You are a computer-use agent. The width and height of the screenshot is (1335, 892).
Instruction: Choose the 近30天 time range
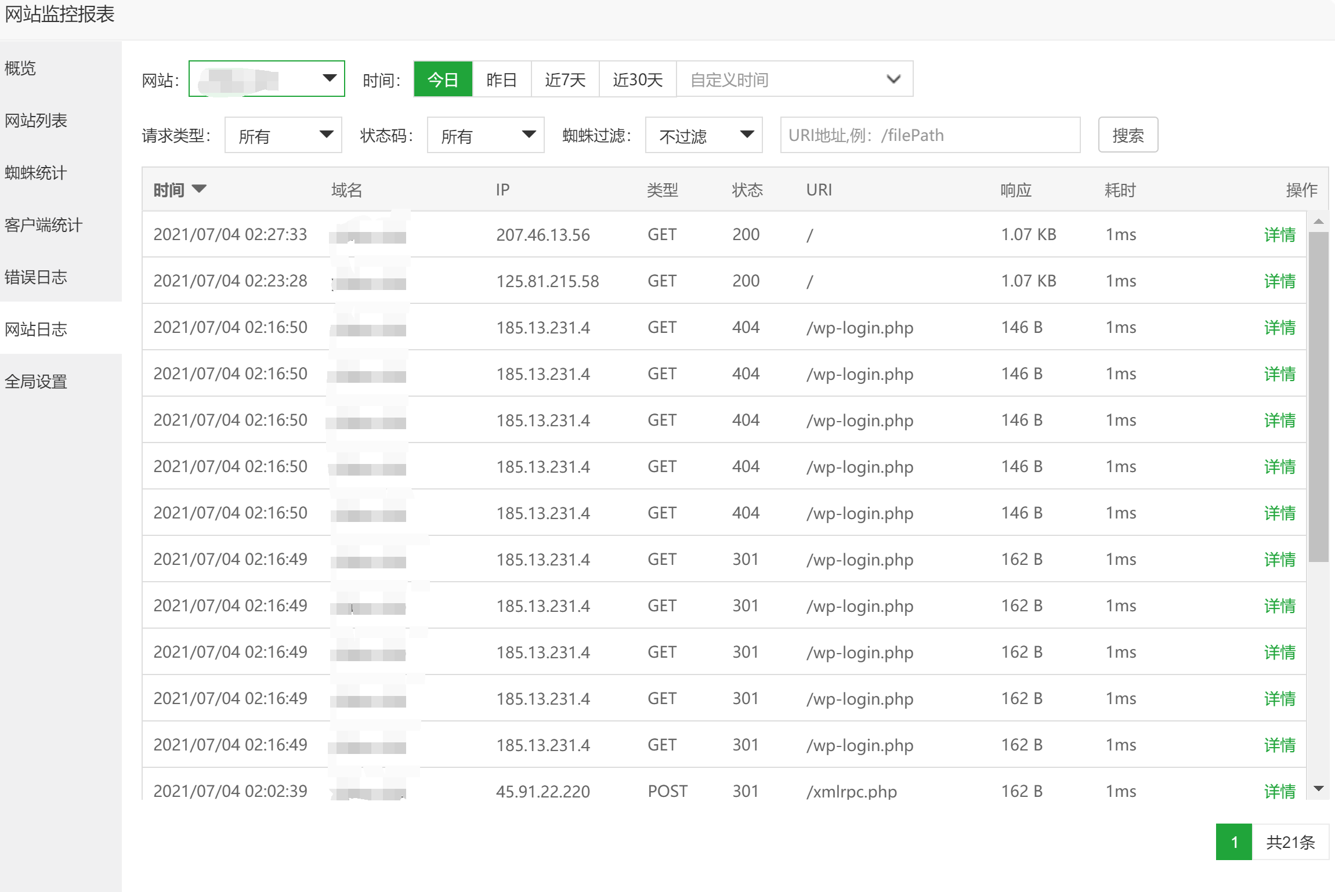[x=638, y=79]
